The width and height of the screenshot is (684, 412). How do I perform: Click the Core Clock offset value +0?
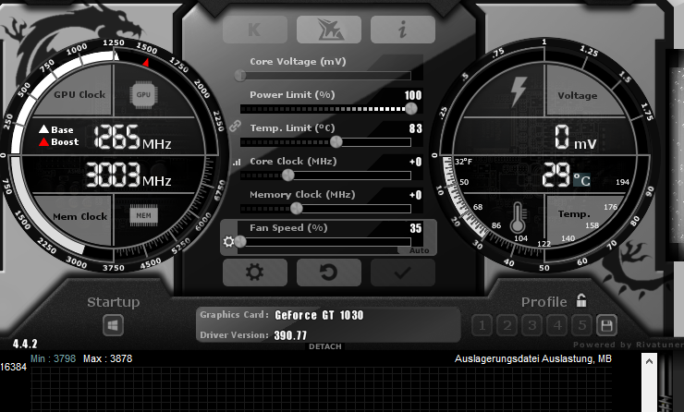tap(416, 162)
